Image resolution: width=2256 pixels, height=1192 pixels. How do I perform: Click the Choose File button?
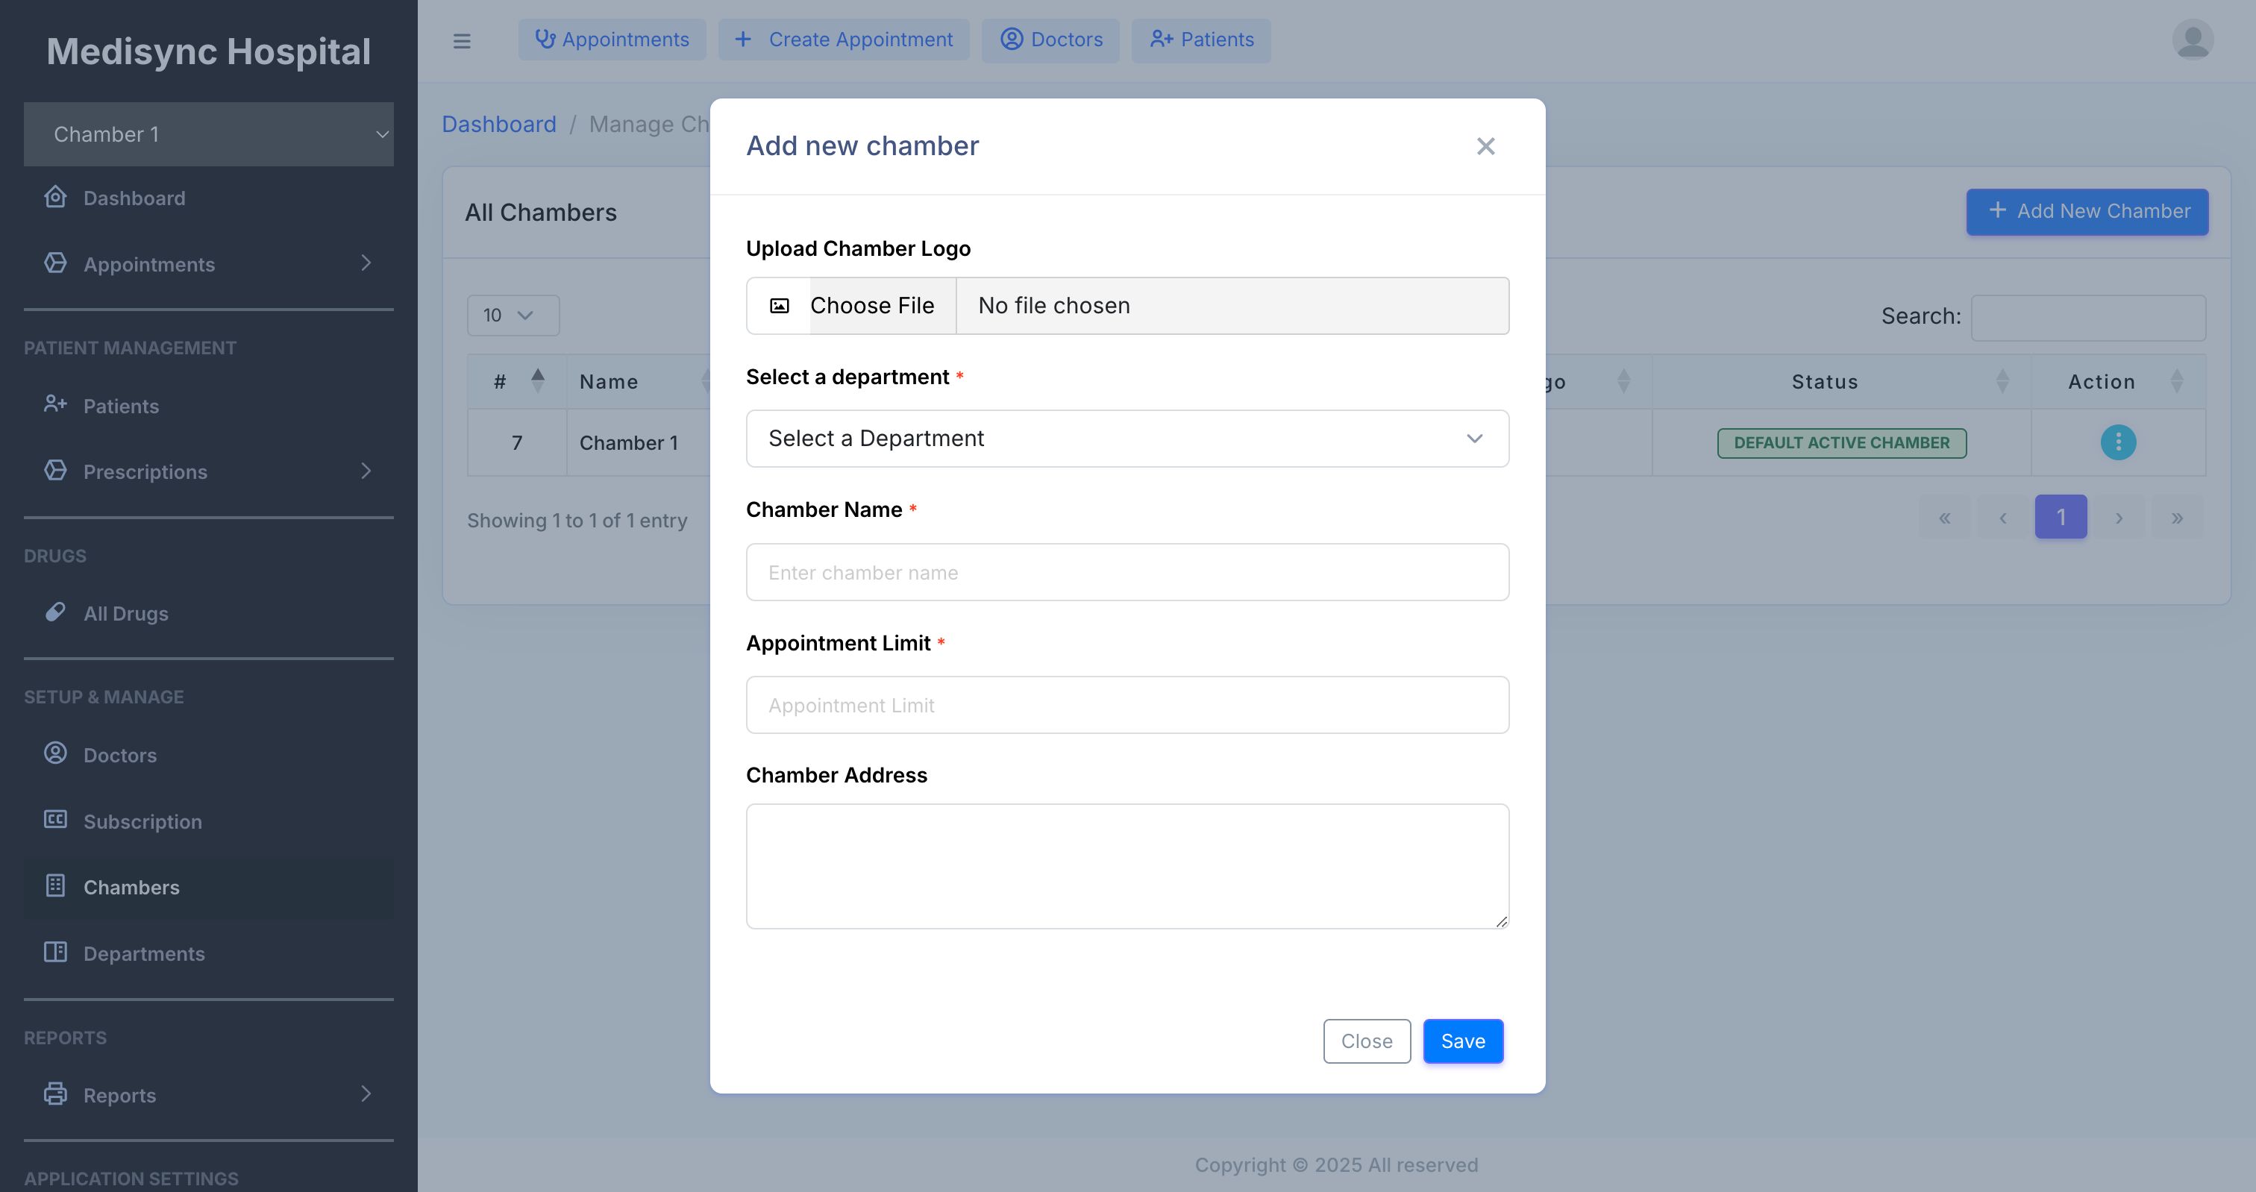[871, 306]
